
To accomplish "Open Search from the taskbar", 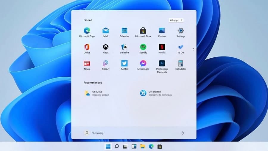I will (117, 147).
